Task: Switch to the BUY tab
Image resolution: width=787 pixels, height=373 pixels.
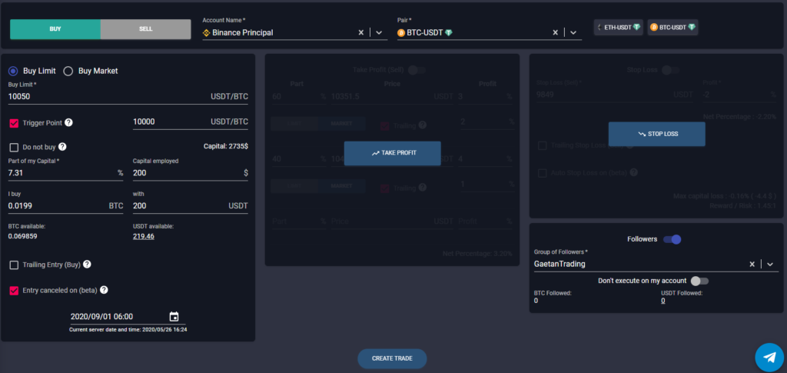Action: (55, 28)
